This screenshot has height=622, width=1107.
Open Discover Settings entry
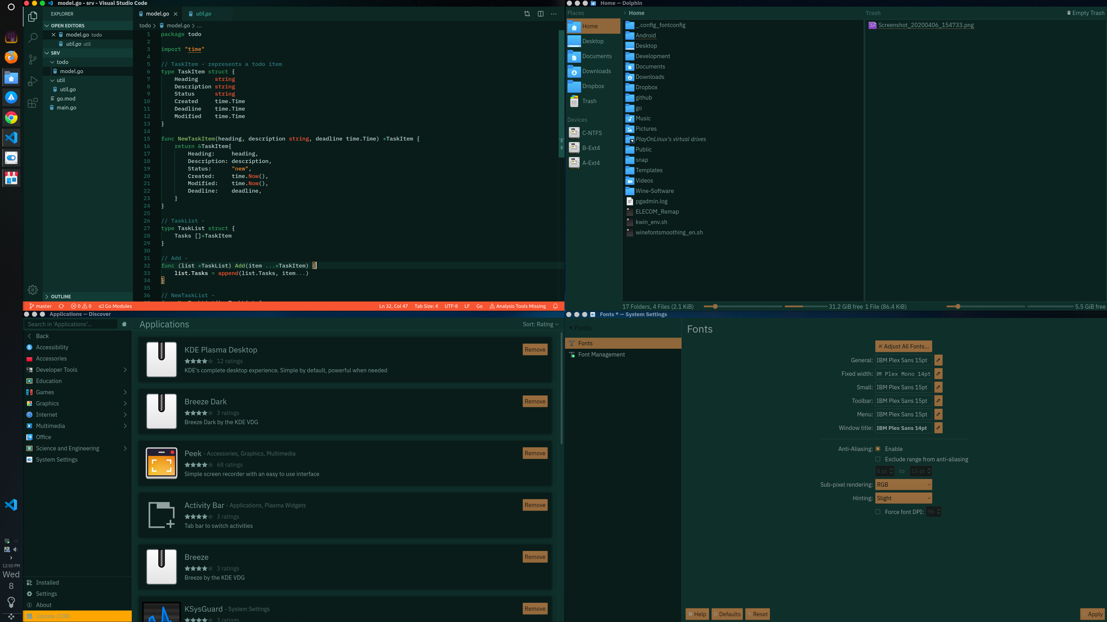(x=77, y=594)
